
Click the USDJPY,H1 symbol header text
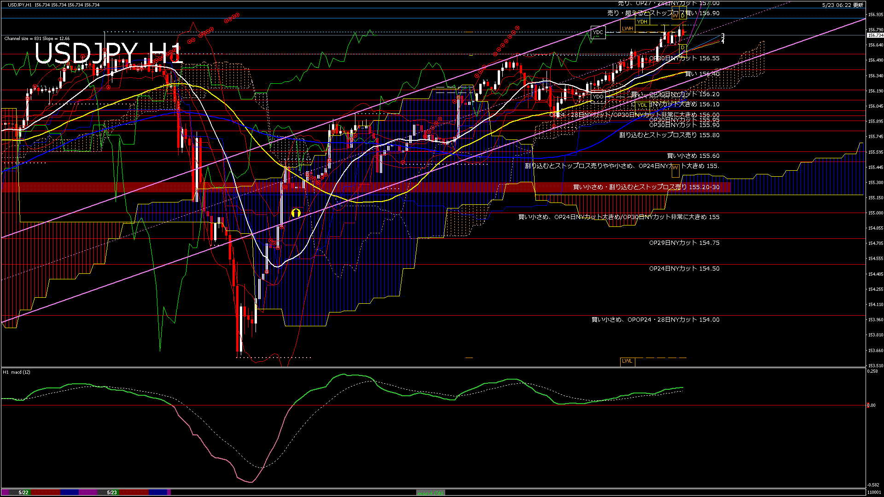click(x=20, y=5)
